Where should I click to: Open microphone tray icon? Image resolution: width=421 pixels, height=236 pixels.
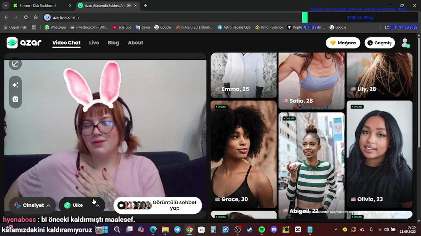[x=371, y=229]
